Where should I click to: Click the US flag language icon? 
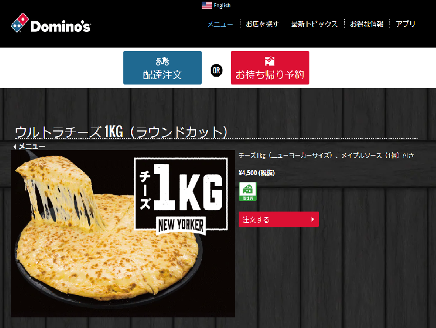point(207,5)
